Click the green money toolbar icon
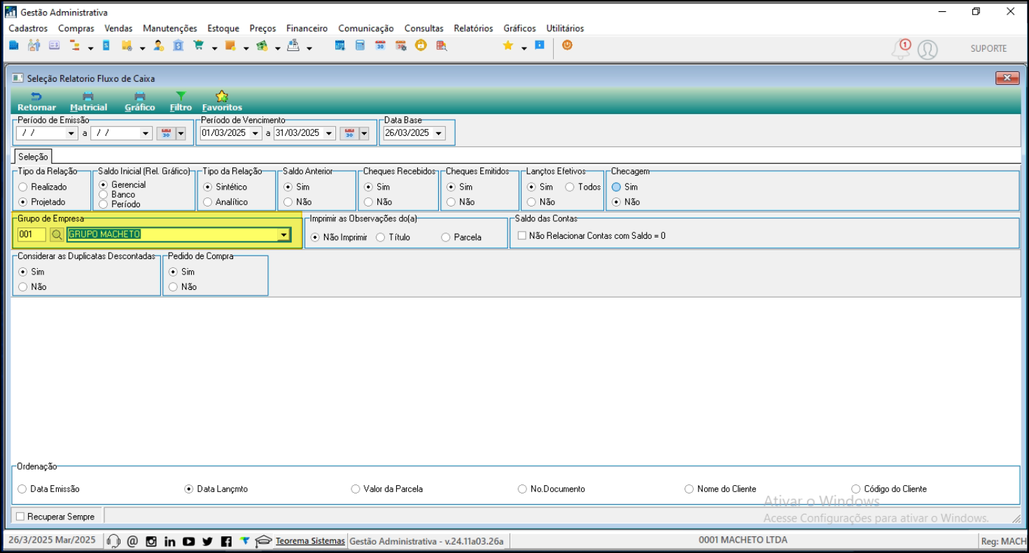This screenshot has width=1029, height=553. (262, 45)
